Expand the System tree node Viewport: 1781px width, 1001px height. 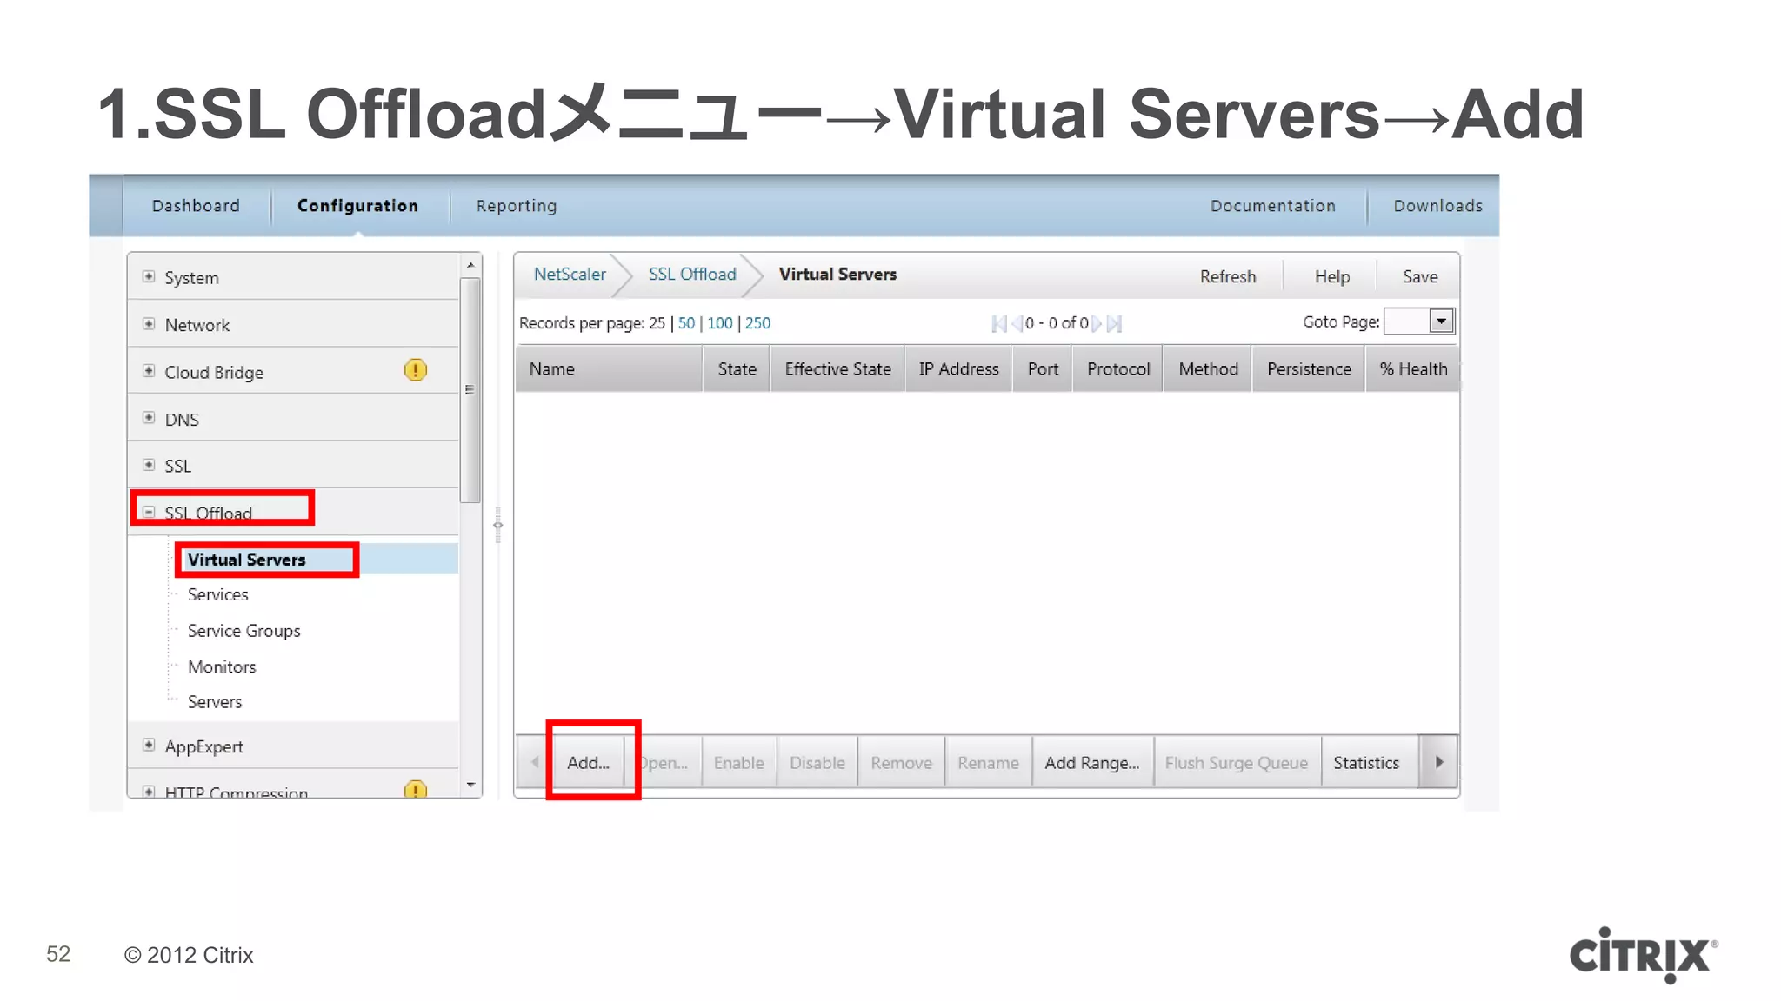(x=149, y=276)
